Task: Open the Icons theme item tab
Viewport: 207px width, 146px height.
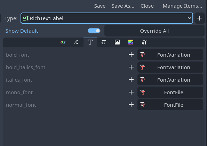Action: point(117,42)
